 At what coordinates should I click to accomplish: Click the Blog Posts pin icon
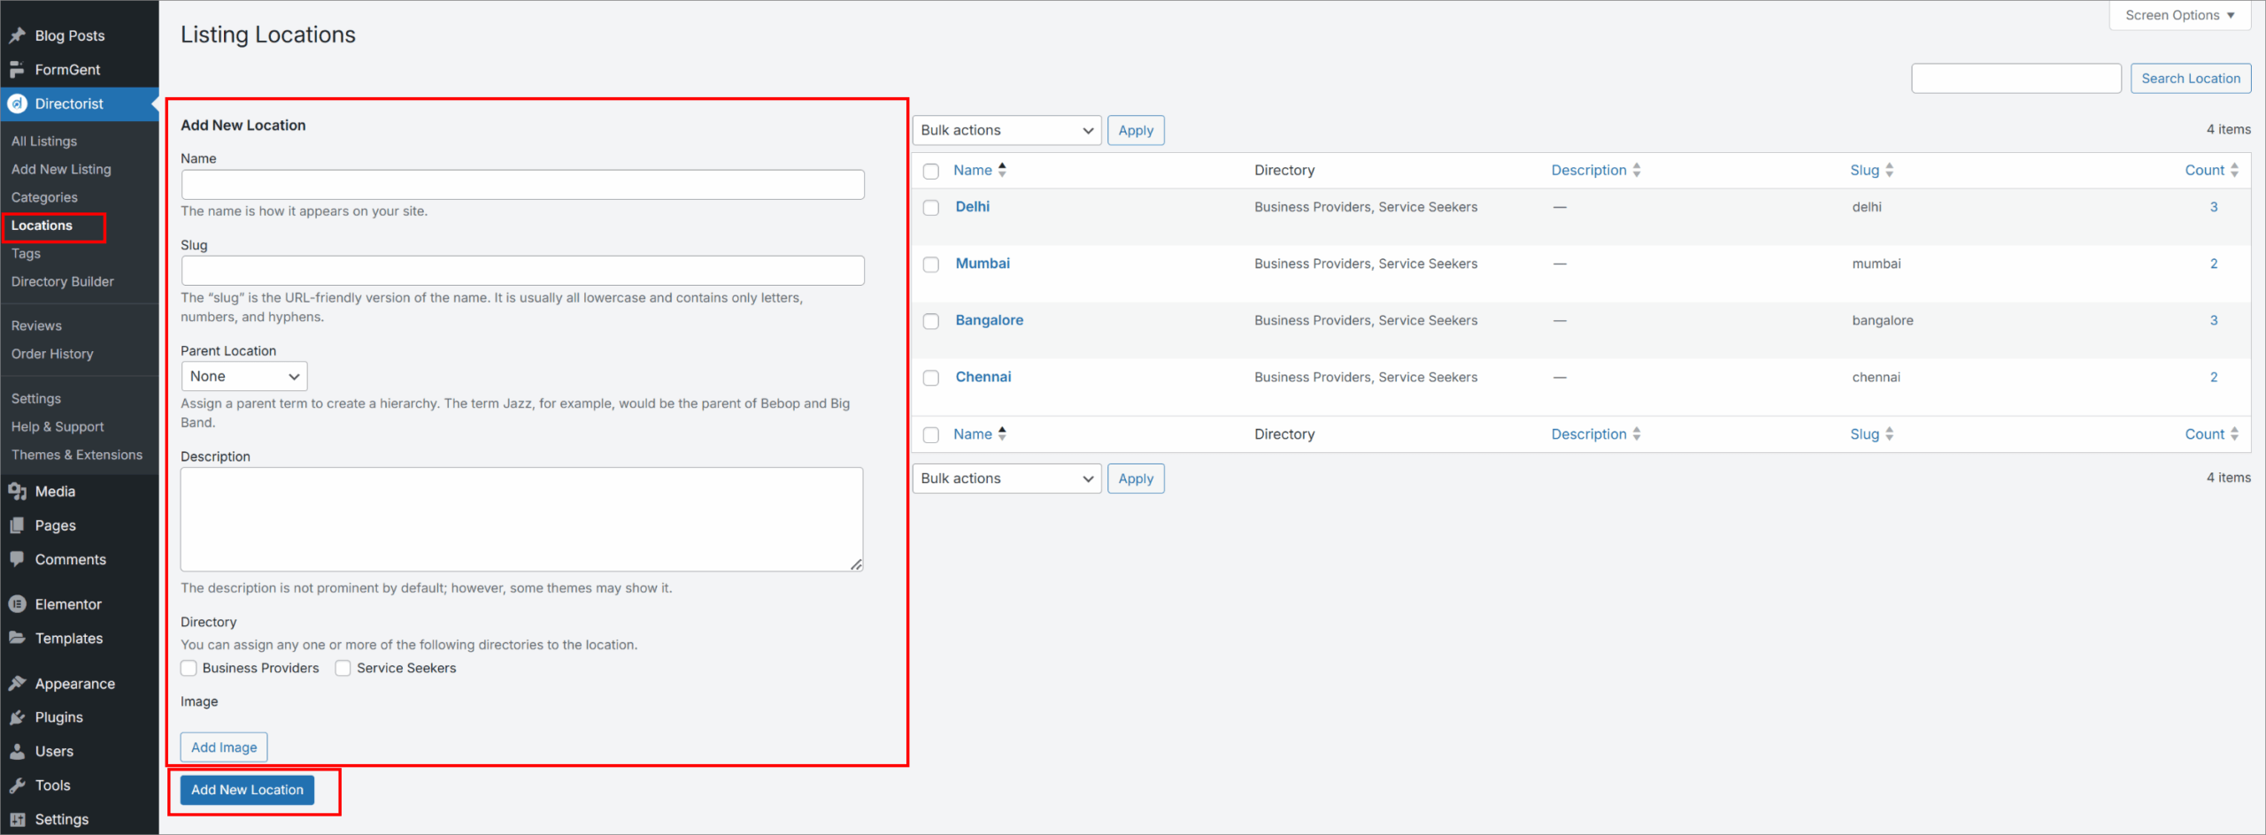[17, 35]
